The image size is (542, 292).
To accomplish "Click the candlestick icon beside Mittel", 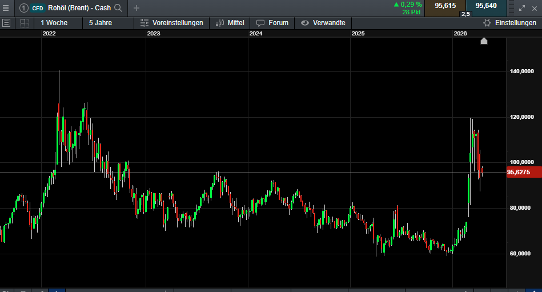I will (220, 23).
